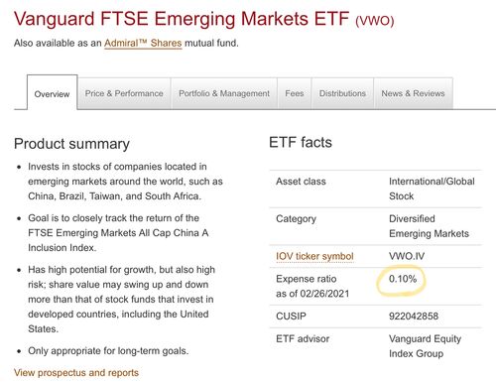The width and height of the screenshot is (496, 382).
Task: Open the Portfolio & Management tab
Action: point(224,93)
